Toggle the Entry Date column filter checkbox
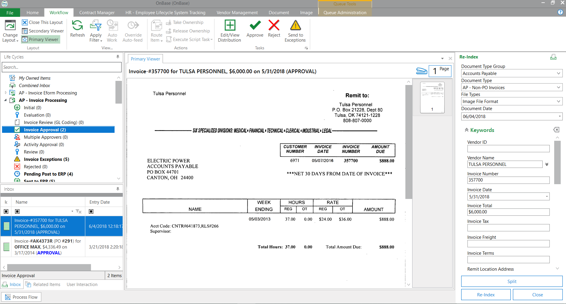 (x=91, y=211)
